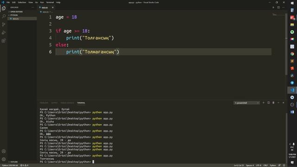Image resolution: width=297 pixels, height=167 pixels.
Task: Change line ending via CRLF
Action: click(265, 165)
